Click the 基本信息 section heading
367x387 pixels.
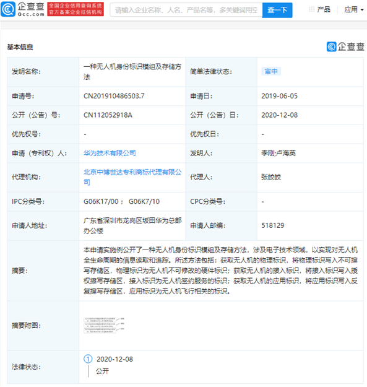pyautogui.click(x=20, y=47)
